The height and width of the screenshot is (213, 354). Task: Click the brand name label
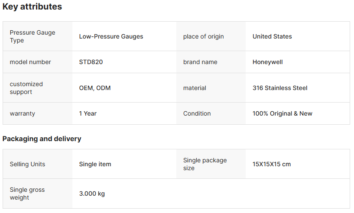pyautogui.click(x=200, y=62)
